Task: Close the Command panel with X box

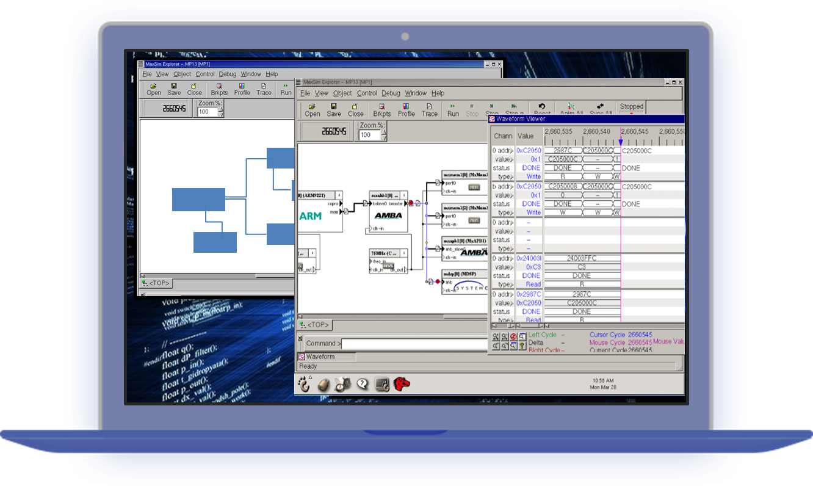Action: (x=300, y=338)
